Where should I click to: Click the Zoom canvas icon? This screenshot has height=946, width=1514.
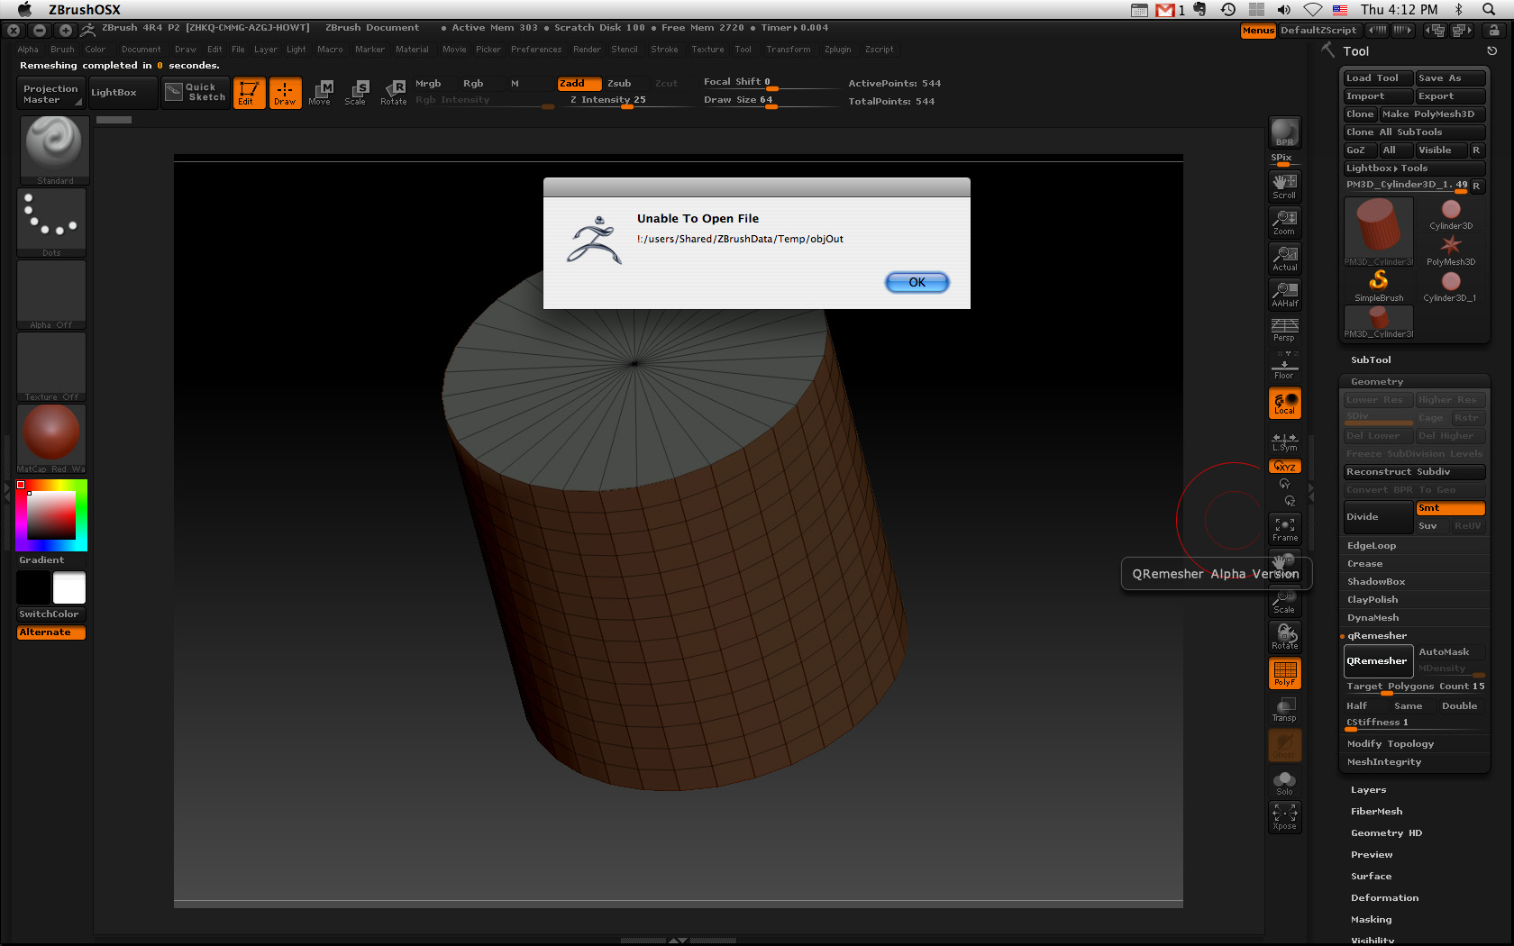coord(1284,222)
